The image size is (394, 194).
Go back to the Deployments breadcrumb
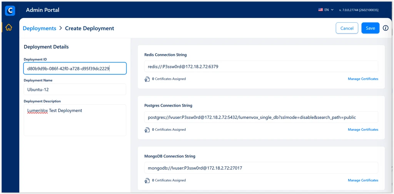[x=39, y=28]
